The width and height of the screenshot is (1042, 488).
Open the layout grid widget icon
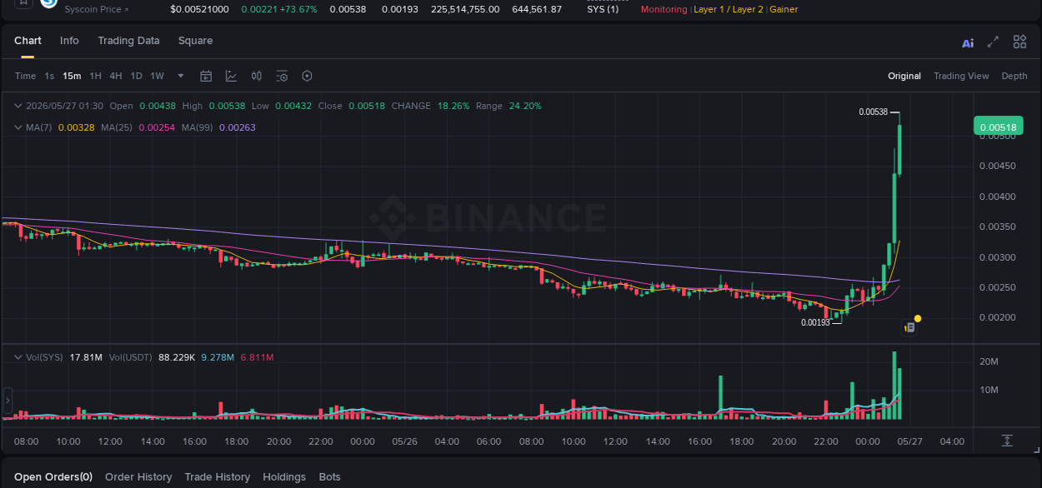tap(1019, 42)
